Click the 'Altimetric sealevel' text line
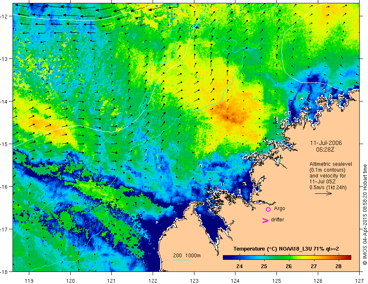The width and height of the screenshot is (368, 284). (331, 164)
